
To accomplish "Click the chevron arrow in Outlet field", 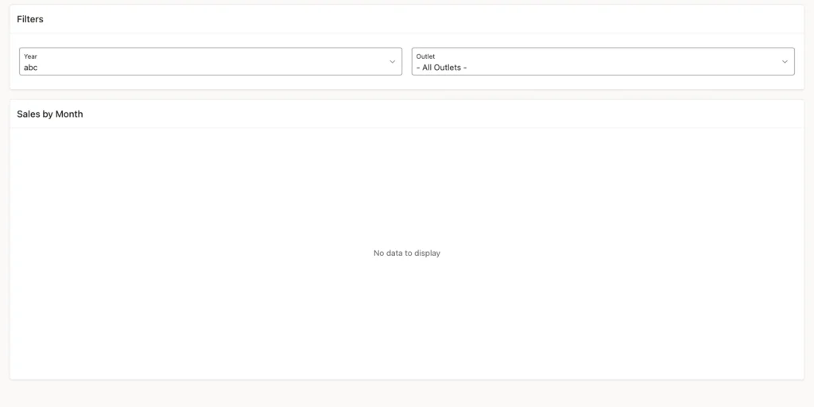I will pyautogui.click(x=785, y=62).
